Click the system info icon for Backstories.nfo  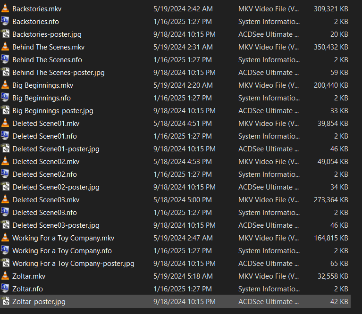[5, 21]
